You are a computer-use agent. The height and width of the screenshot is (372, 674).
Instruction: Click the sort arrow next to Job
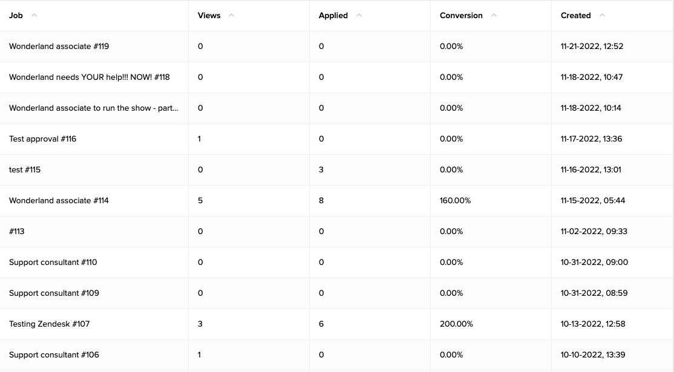[x=34, y=15]
